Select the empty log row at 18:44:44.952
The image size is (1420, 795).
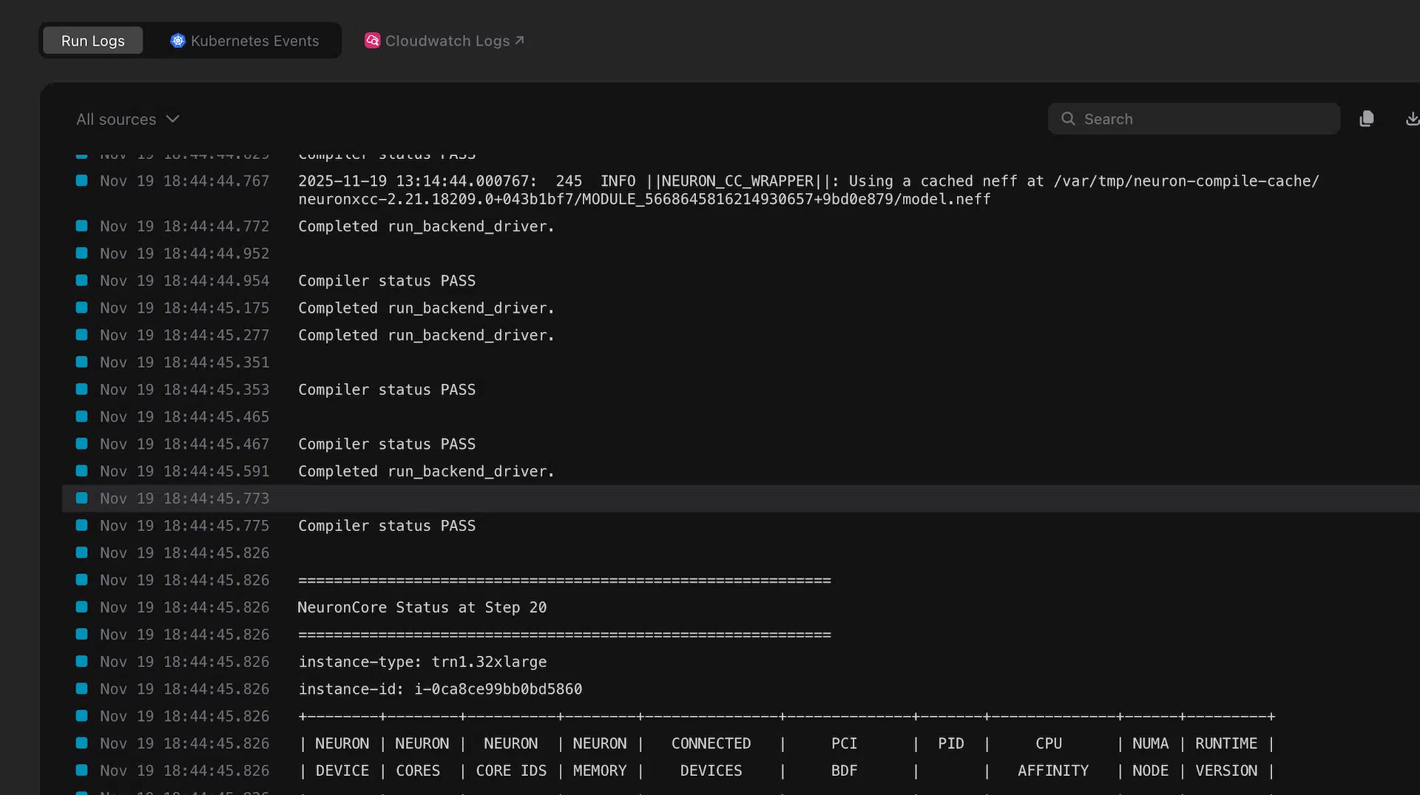coord(741,254)
